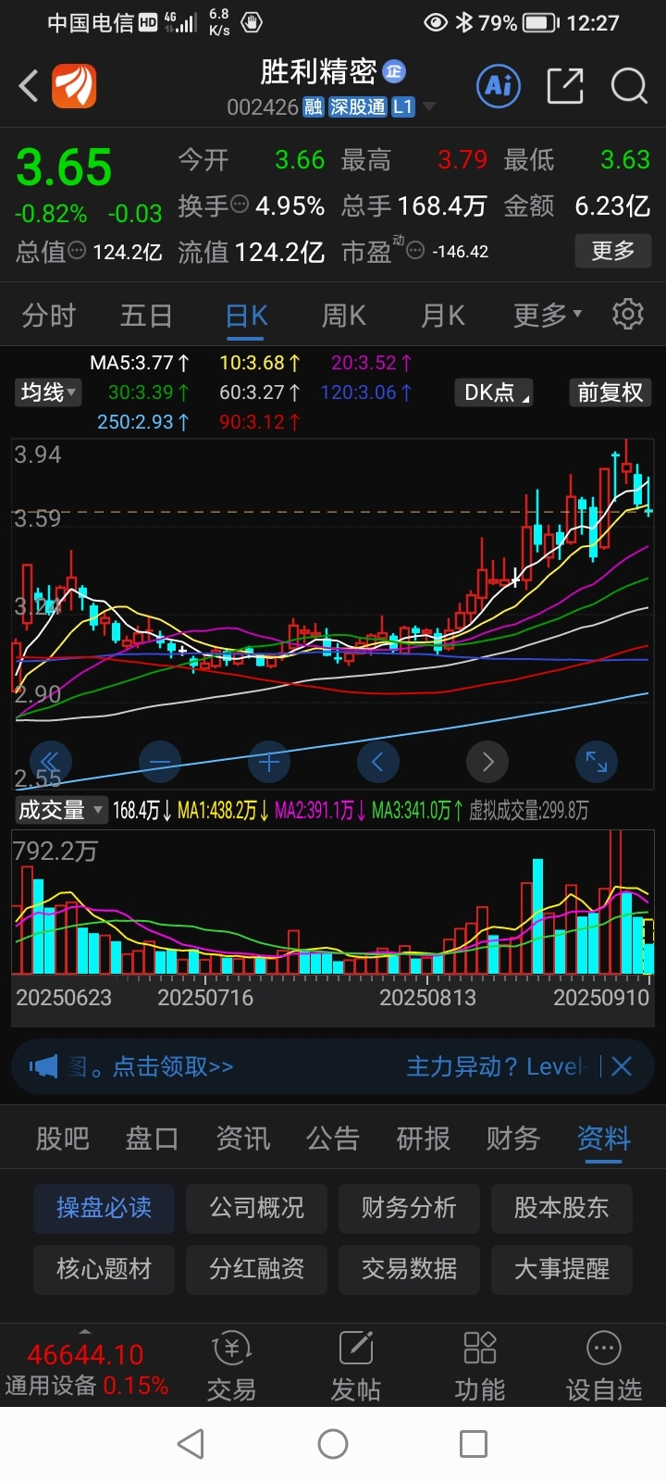The image size is (666, 1481).
Task: Tap the L1 level tag
Action: (402, 107)
